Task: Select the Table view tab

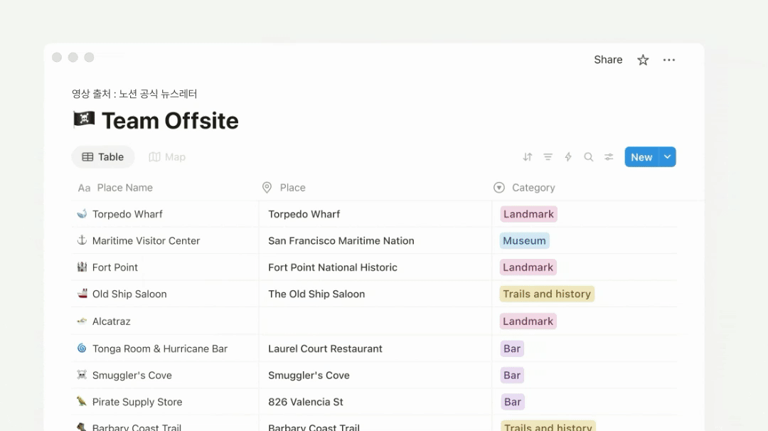Action: click(x=103, y=157)
